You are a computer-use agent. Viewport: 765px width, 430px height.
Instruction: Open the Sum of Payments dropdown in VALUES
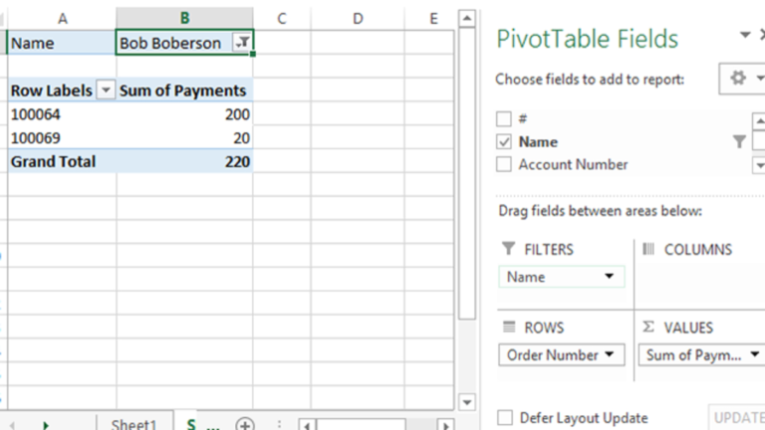point(755,355)
